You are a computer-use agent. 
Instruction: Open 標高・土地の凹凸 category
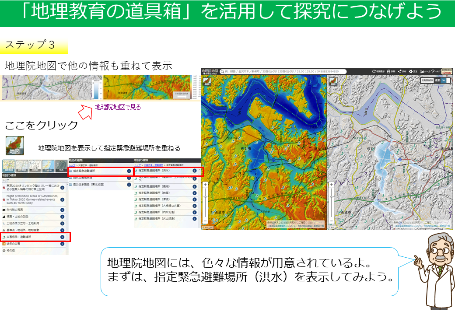[x=34, y=217]
